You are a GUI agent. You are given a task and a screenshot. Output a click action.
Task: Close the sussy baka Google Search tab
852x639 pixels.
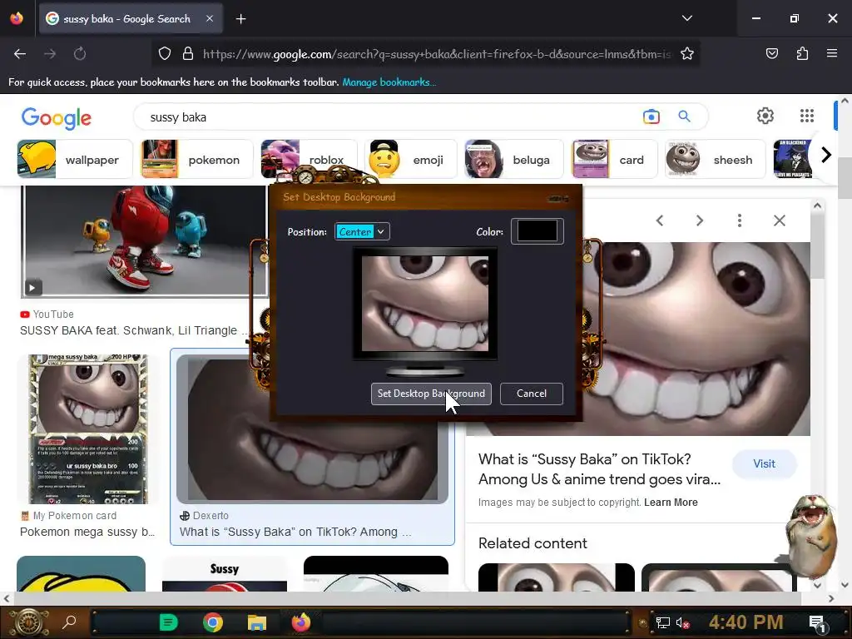click(x=210, y=18)
